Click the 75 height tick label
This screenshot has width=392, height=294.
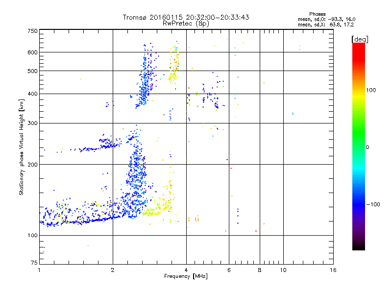pos(34,263)
